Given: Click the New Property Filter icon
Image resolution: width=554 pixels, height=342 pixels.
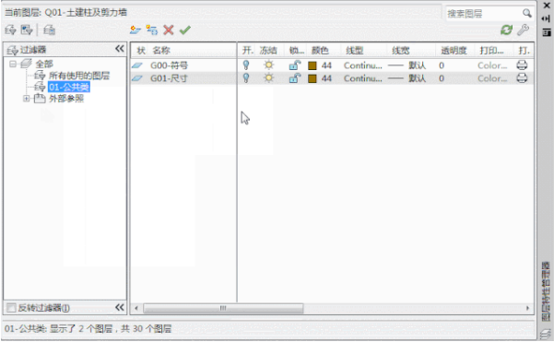Looking at the screenshot, I should 10,30.
